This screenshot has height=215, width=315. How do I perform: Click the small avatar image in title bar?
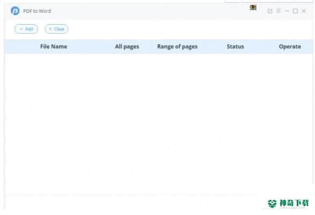click(253, 8)
